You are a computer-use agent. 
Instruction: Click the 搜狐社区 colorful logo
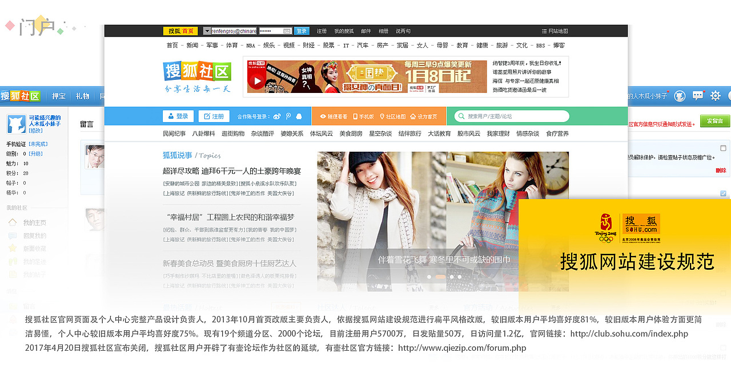tap(197, 71)
